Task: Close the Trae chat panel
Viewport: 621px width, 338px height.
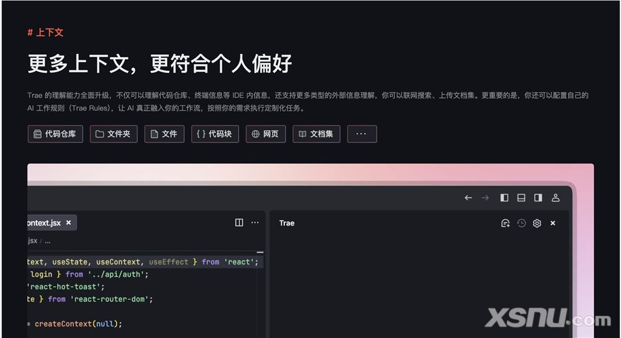Action: pyautogui.click(x=553, y=223)
